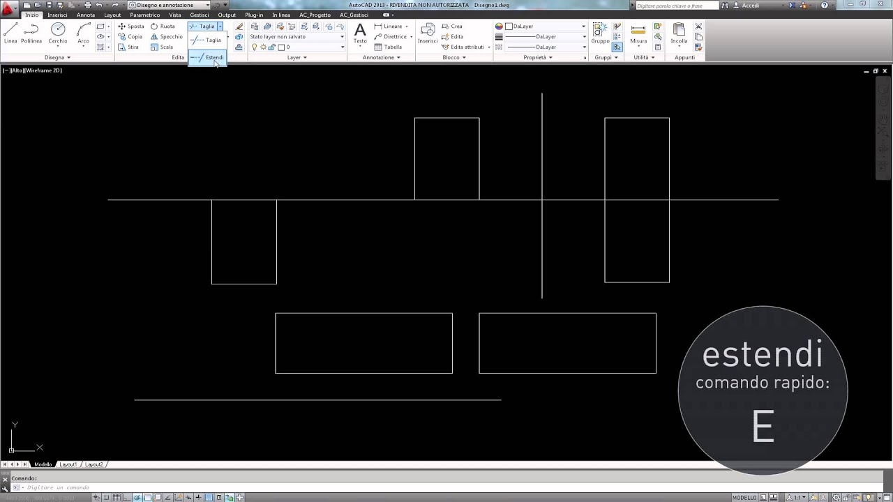Open the Parametrico ribbon tab
Image resolution: width=893 pixels, height=502 pixels.
144,15
